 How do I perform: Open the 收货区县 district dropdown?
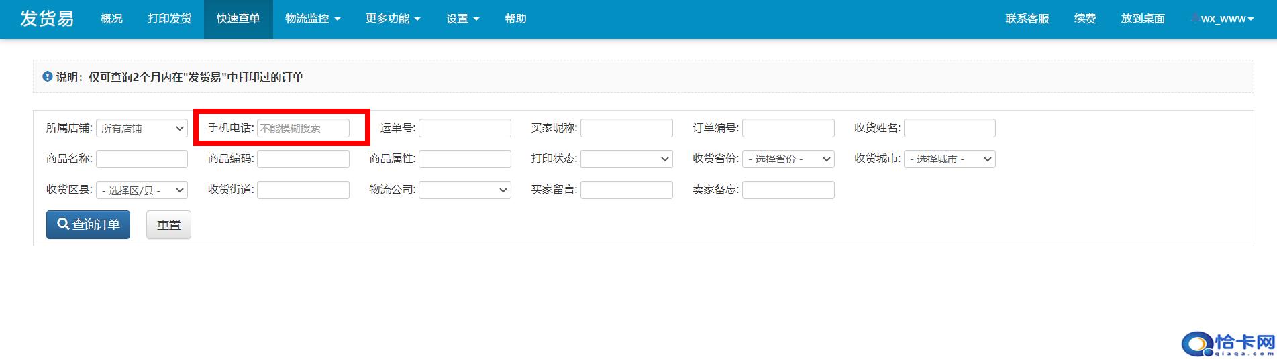tap(142, 190)
